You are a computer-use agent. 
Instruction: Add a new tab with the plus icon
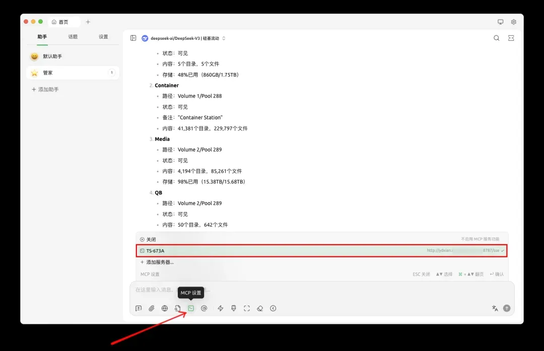point(88,22)
